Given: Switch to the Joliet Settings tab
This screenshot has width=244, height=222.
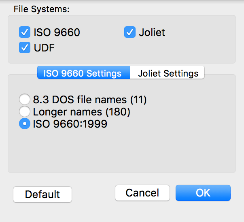Looking at the screenshot, I should [x=168, y=73].
